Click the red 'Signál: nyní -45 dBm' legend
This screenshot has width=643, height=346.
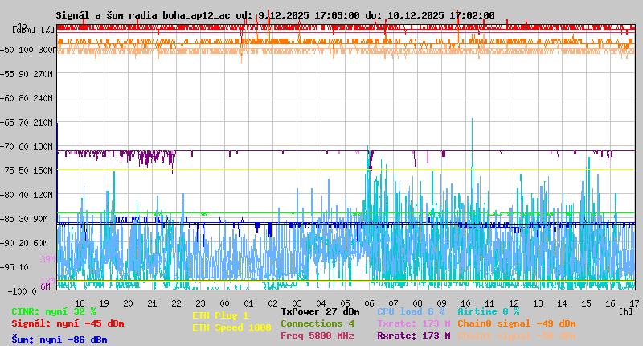[68, 324]
